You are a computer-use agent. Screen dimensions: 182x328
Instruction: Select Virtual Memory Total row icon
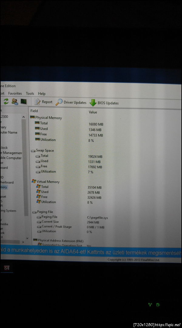pyautogui.click(x=39, y=186)
